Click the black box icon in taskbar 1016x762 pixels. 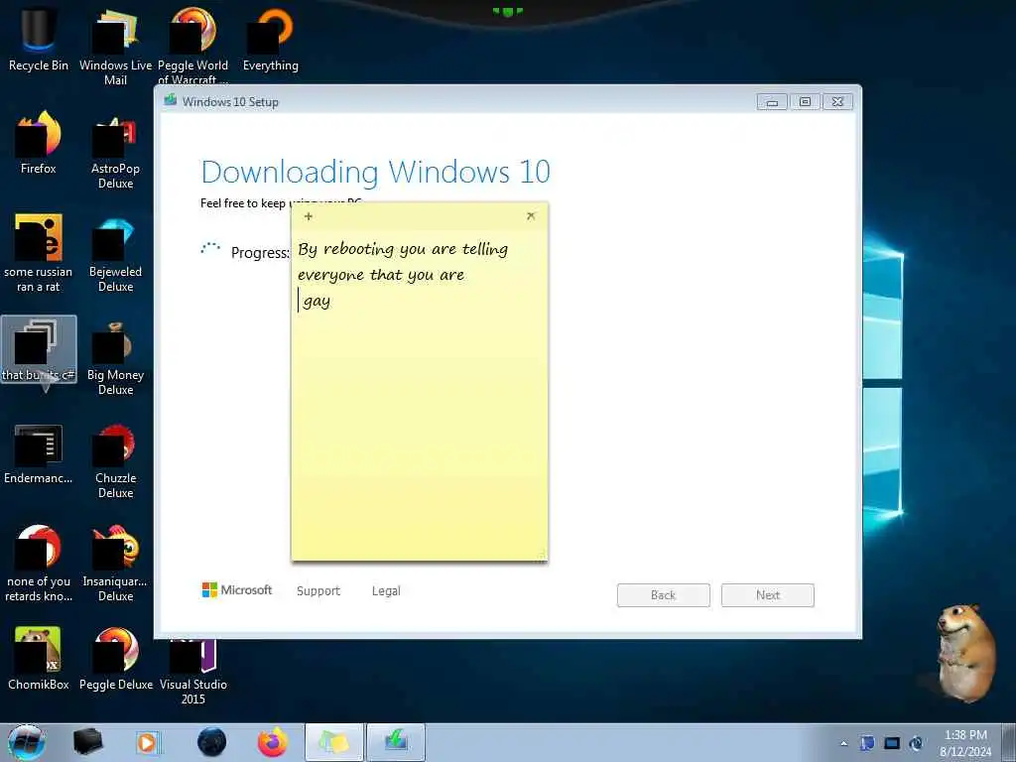tap(87, 742)
